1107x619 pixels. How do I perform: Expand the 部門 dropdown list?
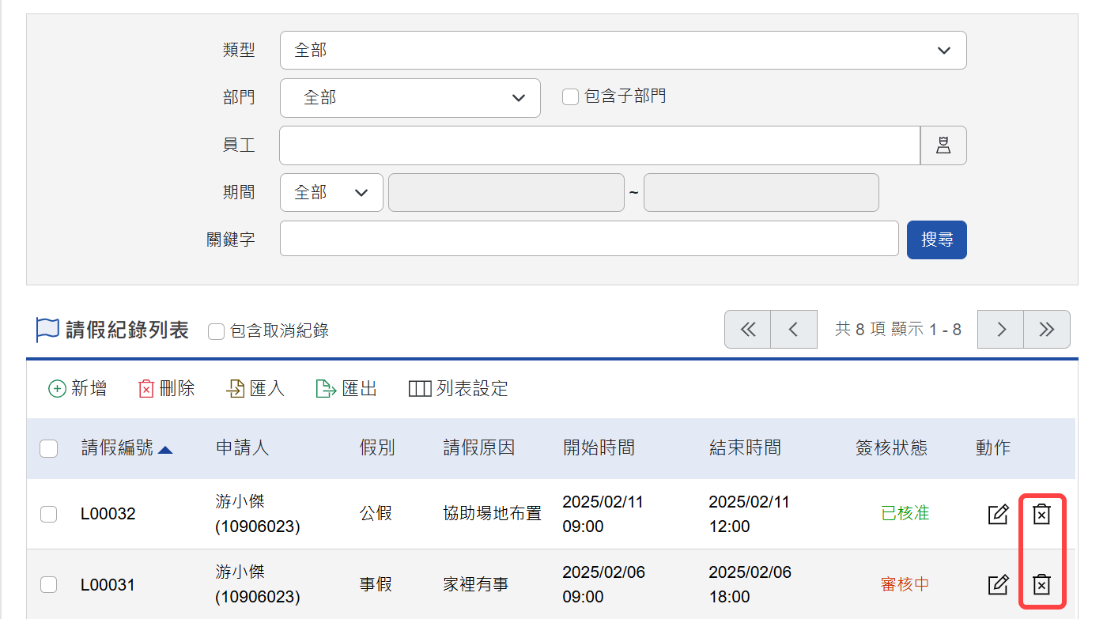click(410, 97)
